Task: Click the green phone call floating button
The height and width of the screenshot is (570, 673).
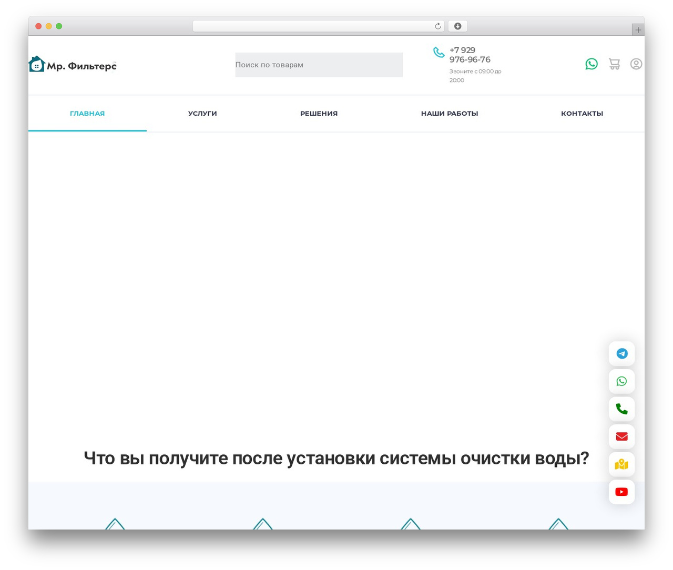Action: click(622, 409)
